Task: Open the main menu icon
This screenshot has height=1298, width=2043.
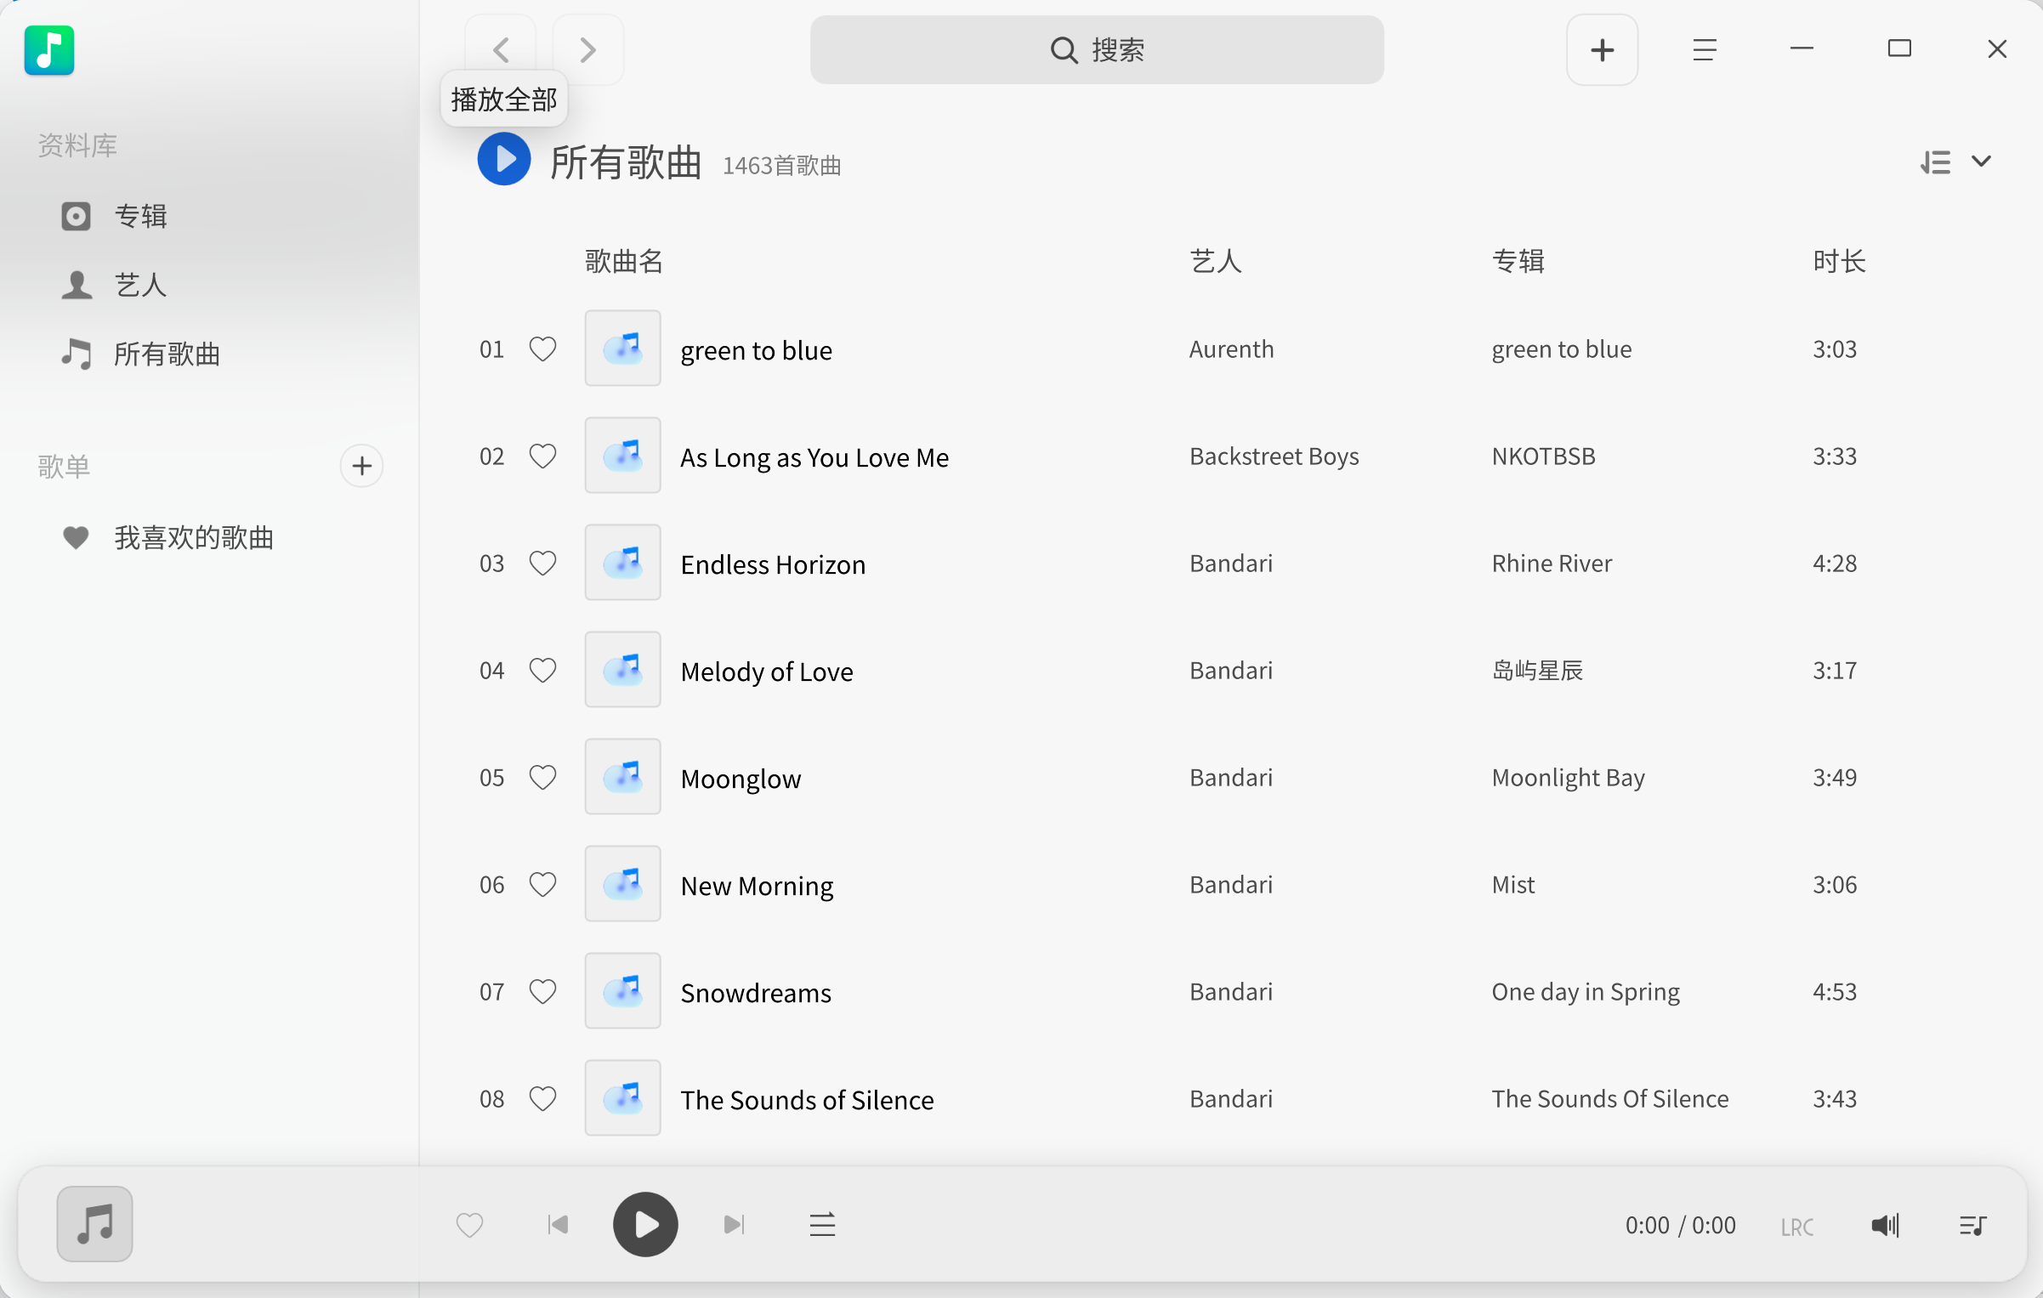Action: (x=1704, y=50)
